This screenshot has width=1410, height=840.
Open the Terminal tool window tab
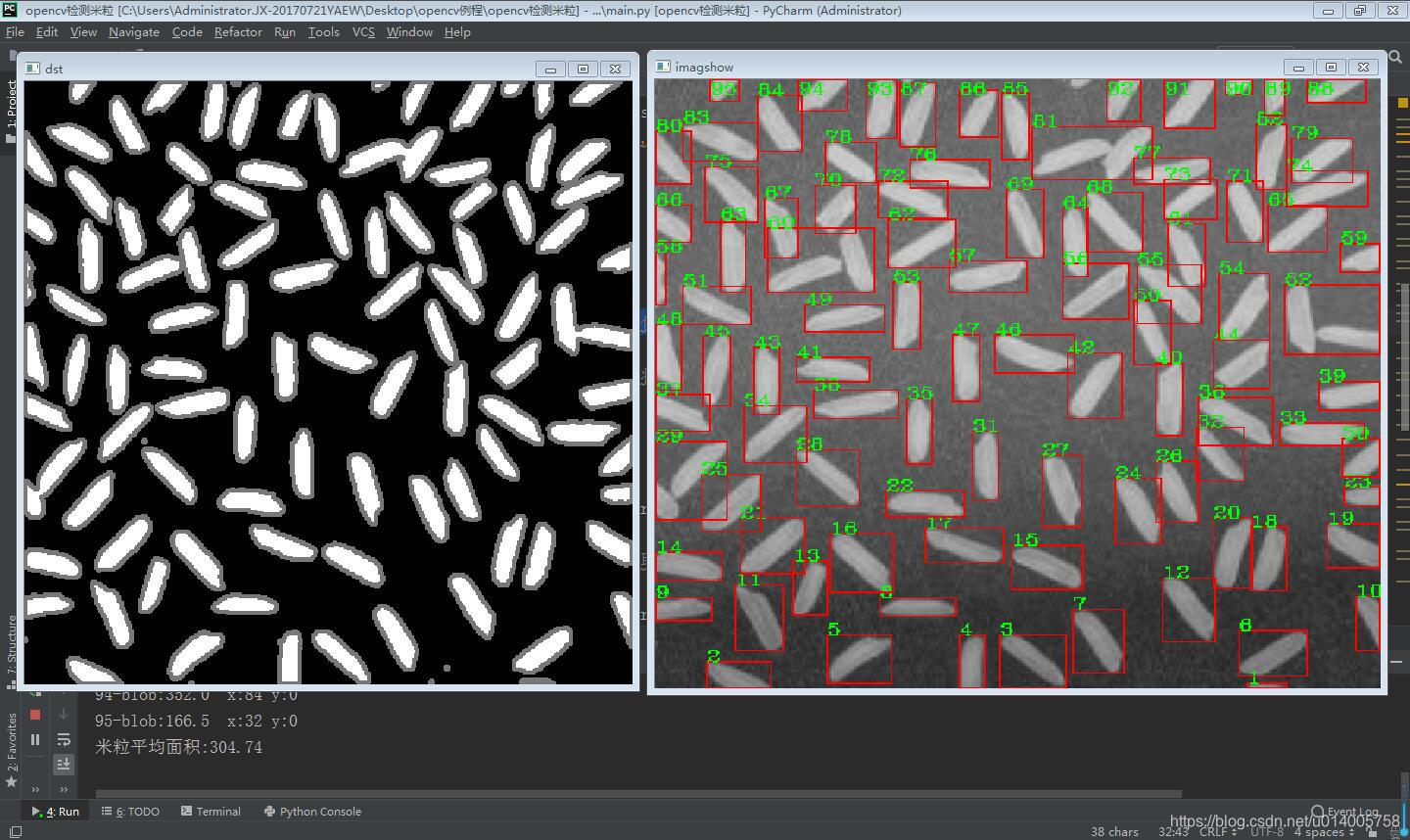(211, 812)
